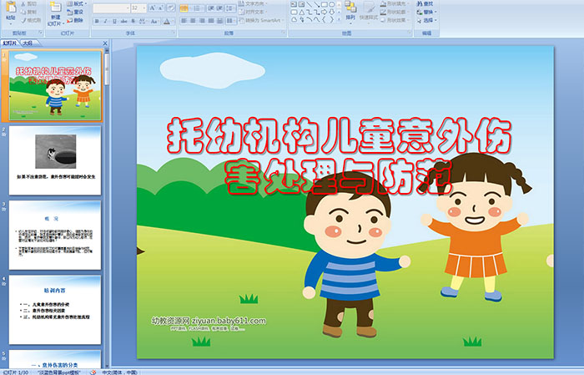Decrease font size with the small A
This screenshot has width=584, height=375.
pos(161,8)
